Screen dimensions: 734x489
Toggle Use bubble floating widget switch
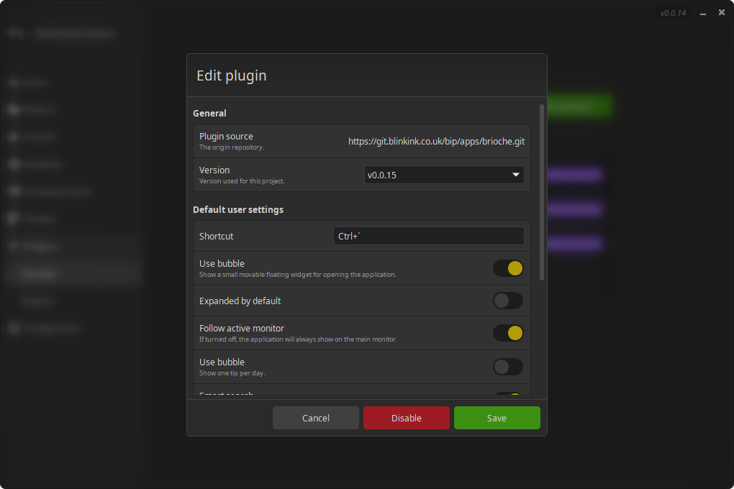pos(507,268)
